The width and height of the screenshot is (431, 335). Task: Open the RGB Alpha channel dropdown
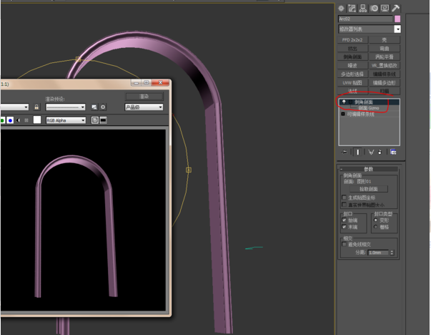(x=66, y=120)
